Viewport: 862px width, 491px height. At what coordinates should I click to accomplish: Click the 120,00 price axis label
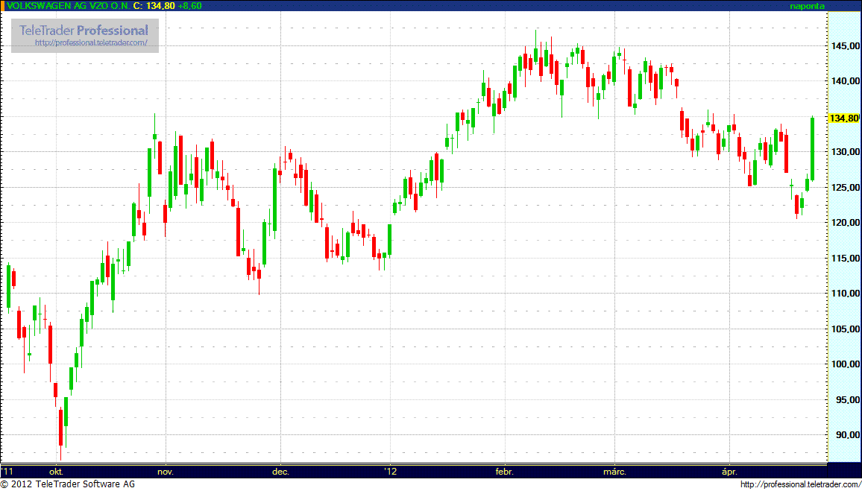coord(844,223)
